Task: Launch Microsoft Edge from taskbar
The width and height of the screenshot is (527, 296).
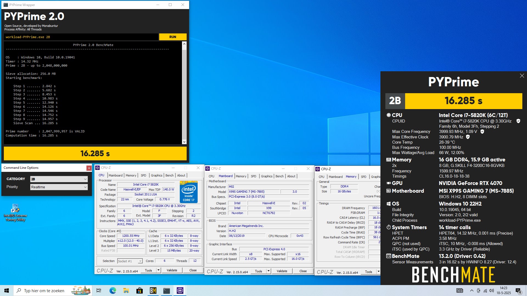Action: click(113, 291)
